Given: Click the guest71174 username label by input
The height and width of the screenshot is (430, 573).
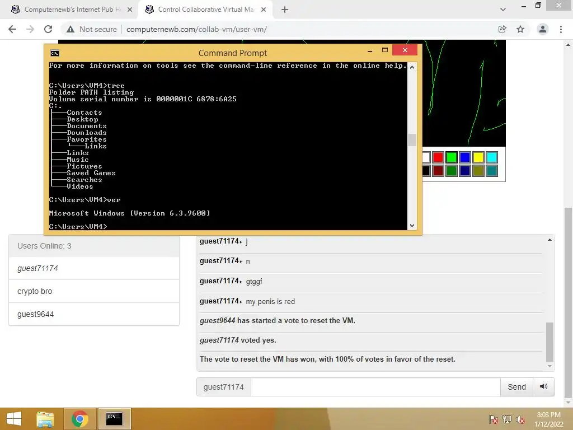Looking at the screenshot, I should (x=224, y=387).
